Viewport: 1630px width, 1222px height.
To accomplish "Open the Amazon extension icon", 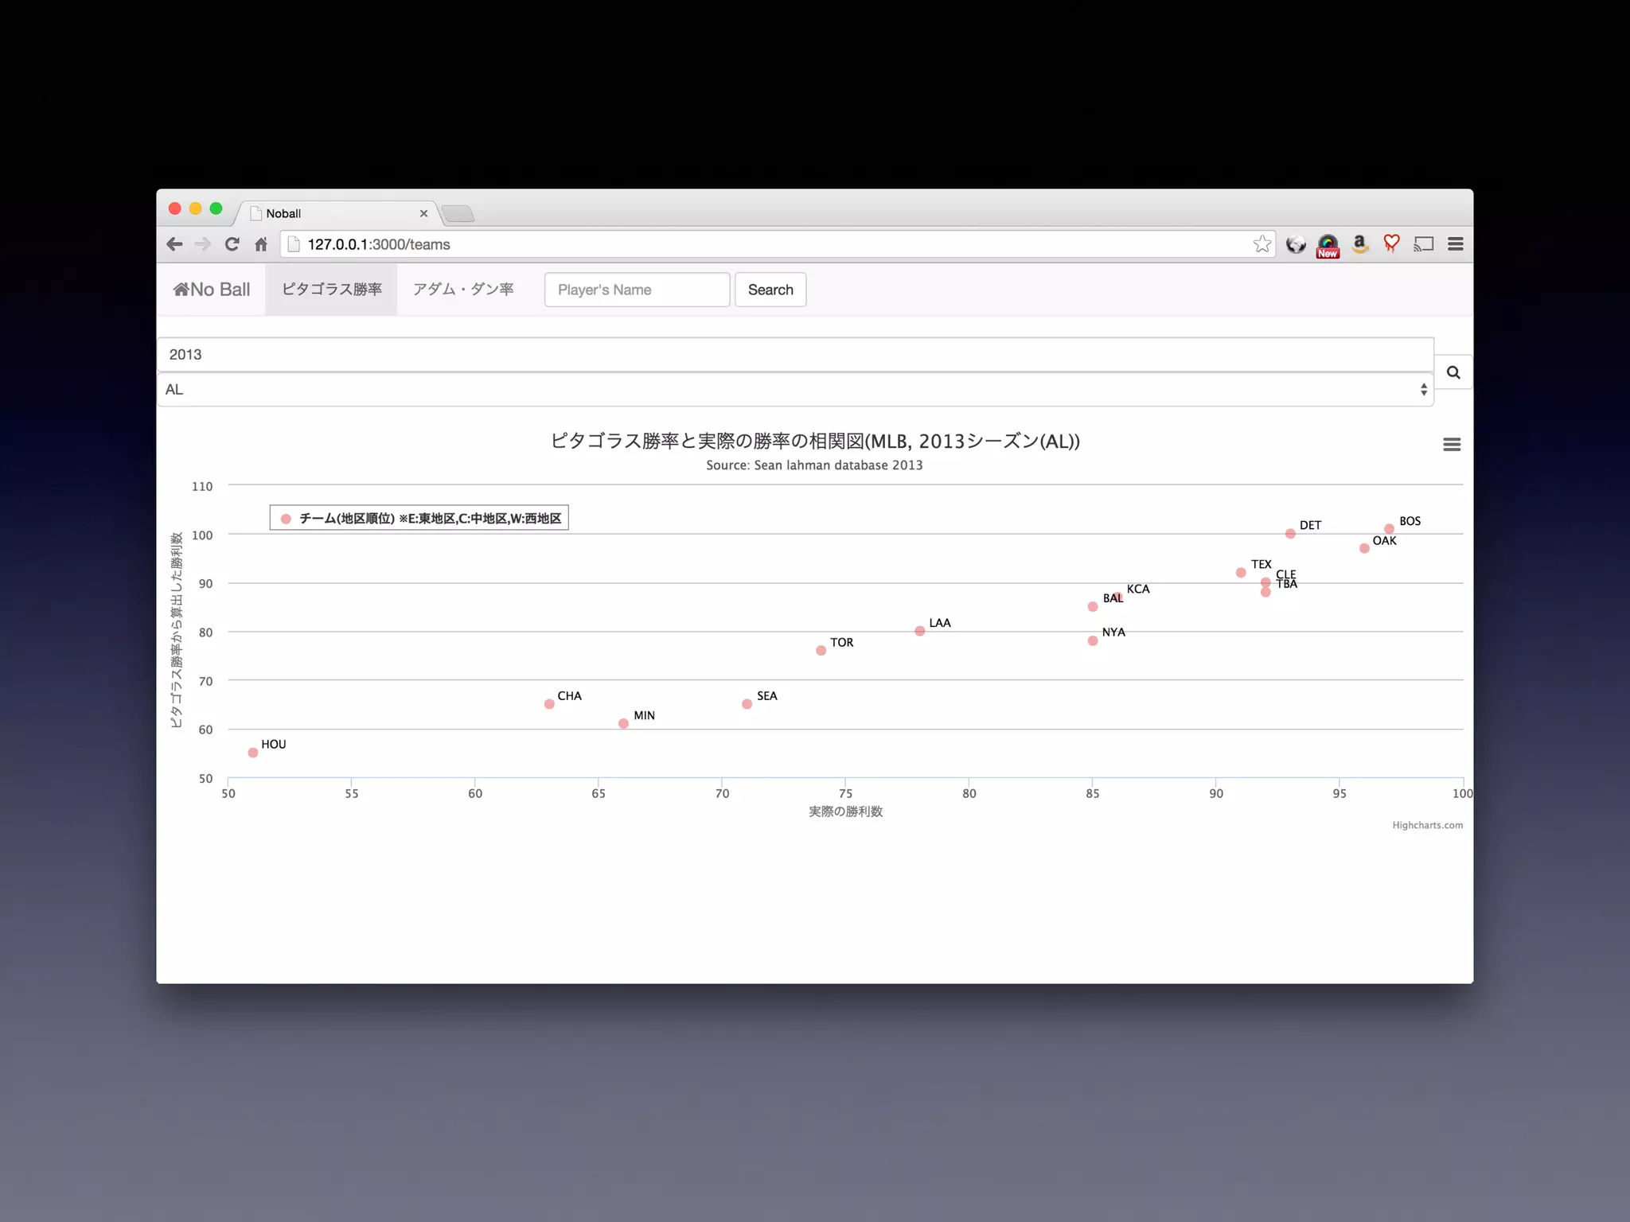I will click(x=1359, y=244).
